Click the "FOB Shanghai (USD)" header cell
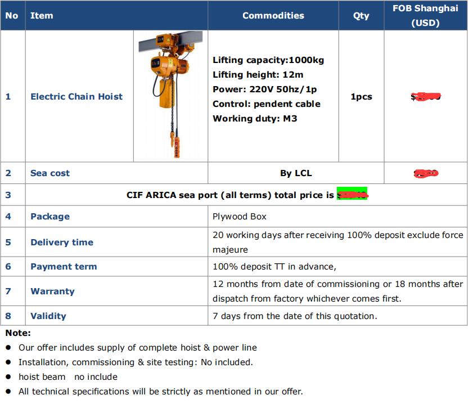This screenshot has height=413, width=469. click(x=425, y=16)
